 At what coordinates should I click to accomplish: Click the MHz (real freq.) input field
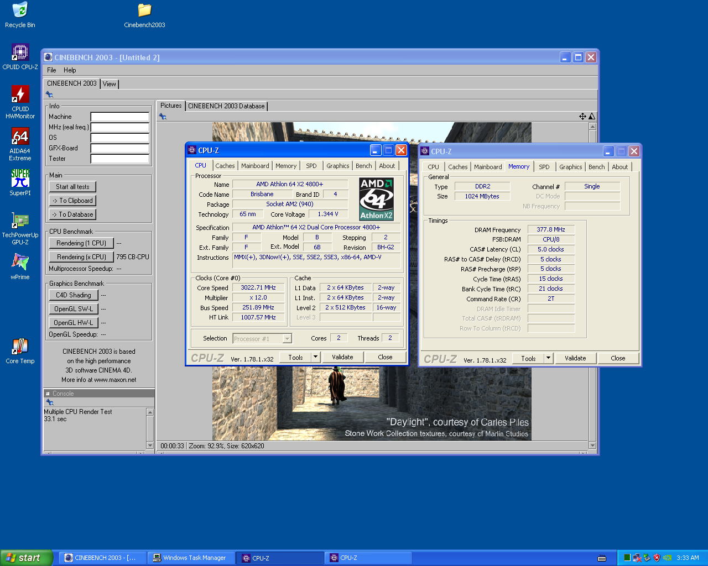(120, 127)
